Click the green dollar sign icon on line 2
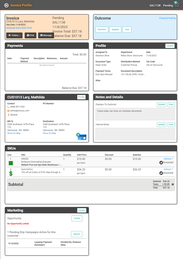Image resolution: width=183 pixels, height=259 pixels. 11,173
